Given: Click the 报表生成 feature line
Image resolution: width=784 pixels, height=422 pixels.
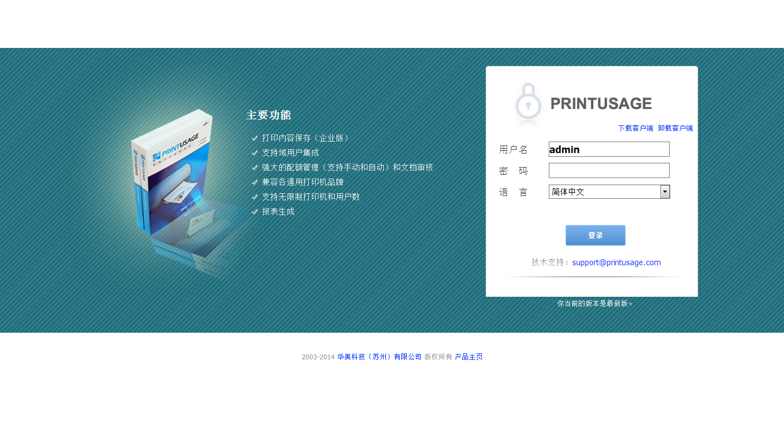Looking at the screenshot, I should (x=278, y=212).
